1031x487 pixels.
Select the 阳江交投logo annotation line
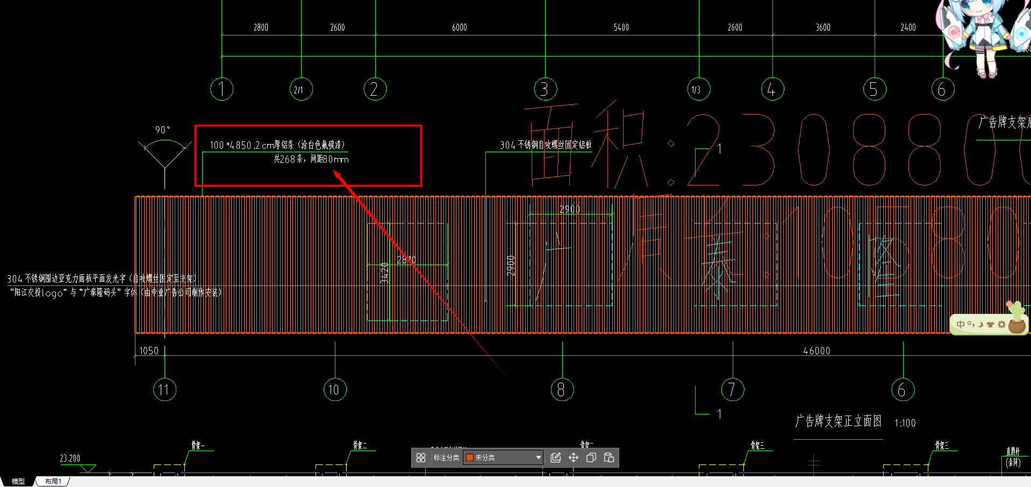click(116, 292)
